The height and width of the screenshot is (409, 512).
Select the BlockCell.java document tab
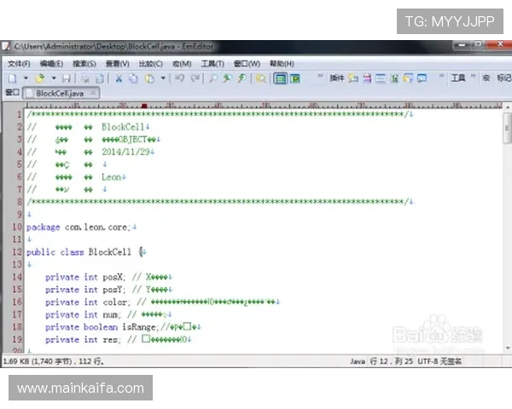pyautogui.click(x=61, y=92)
